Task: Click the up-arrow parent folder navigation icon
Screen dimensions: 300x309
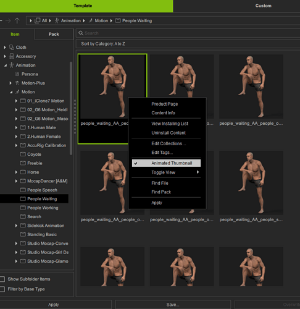Action: point(17,20)
